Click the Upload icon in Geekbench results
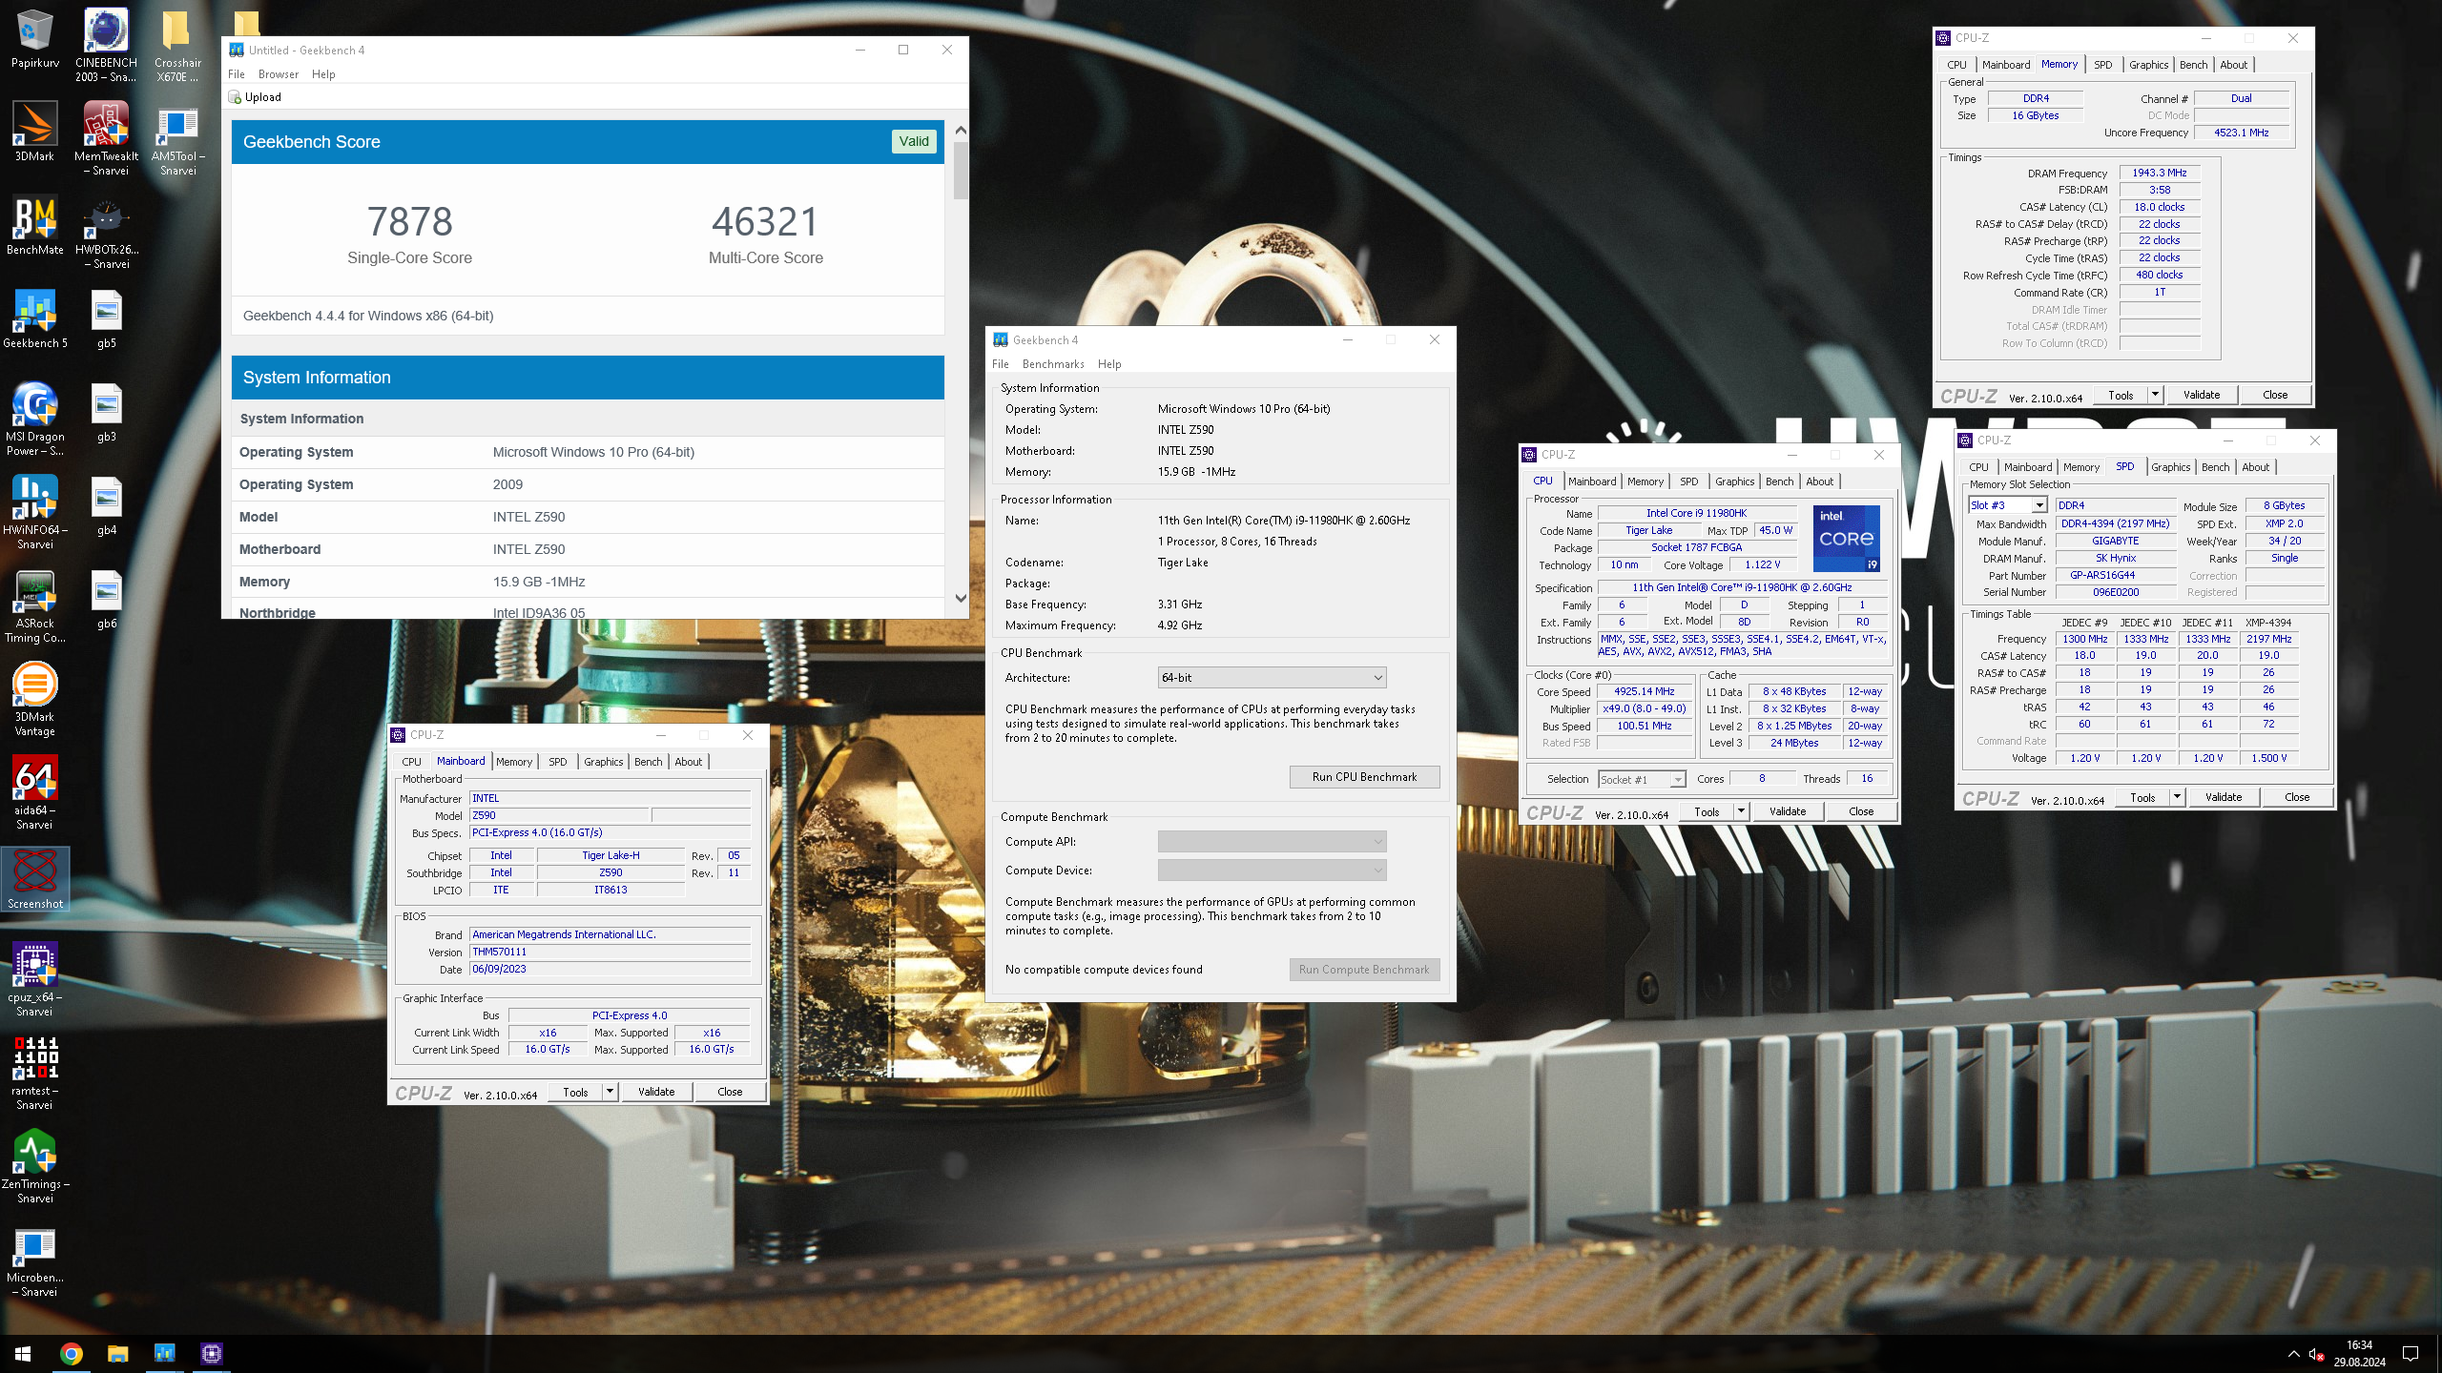Image resolution: width=2442 pixels, height=1373 pixels. (235, 97)
